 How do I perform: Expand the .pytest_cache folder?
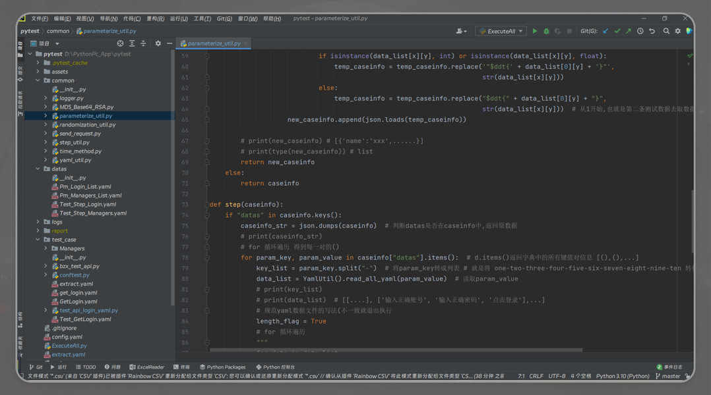(38, 63)
